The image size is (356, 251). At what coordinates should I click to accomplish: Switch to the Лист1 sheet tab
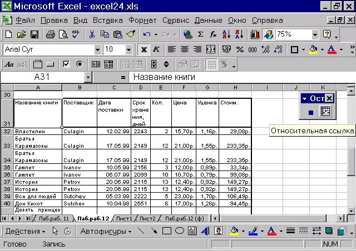(x=124, y=218)
